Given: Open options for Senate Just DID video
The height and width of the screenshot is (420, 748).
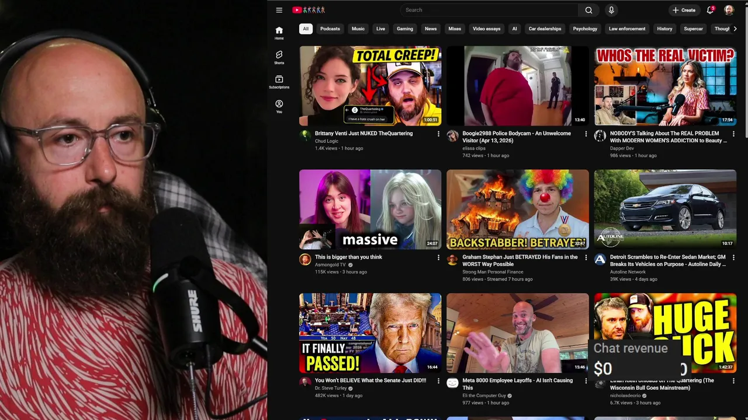Looking at the screenshot, I should tap(438, 381).
